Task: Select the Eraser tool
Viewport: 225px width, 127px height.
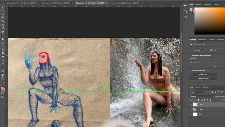Action: [x=3, y=46]
